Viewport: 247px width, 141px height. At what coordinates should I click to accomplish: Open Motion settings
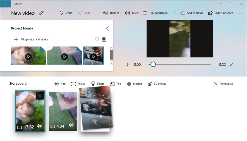click(x=134, y=84)
